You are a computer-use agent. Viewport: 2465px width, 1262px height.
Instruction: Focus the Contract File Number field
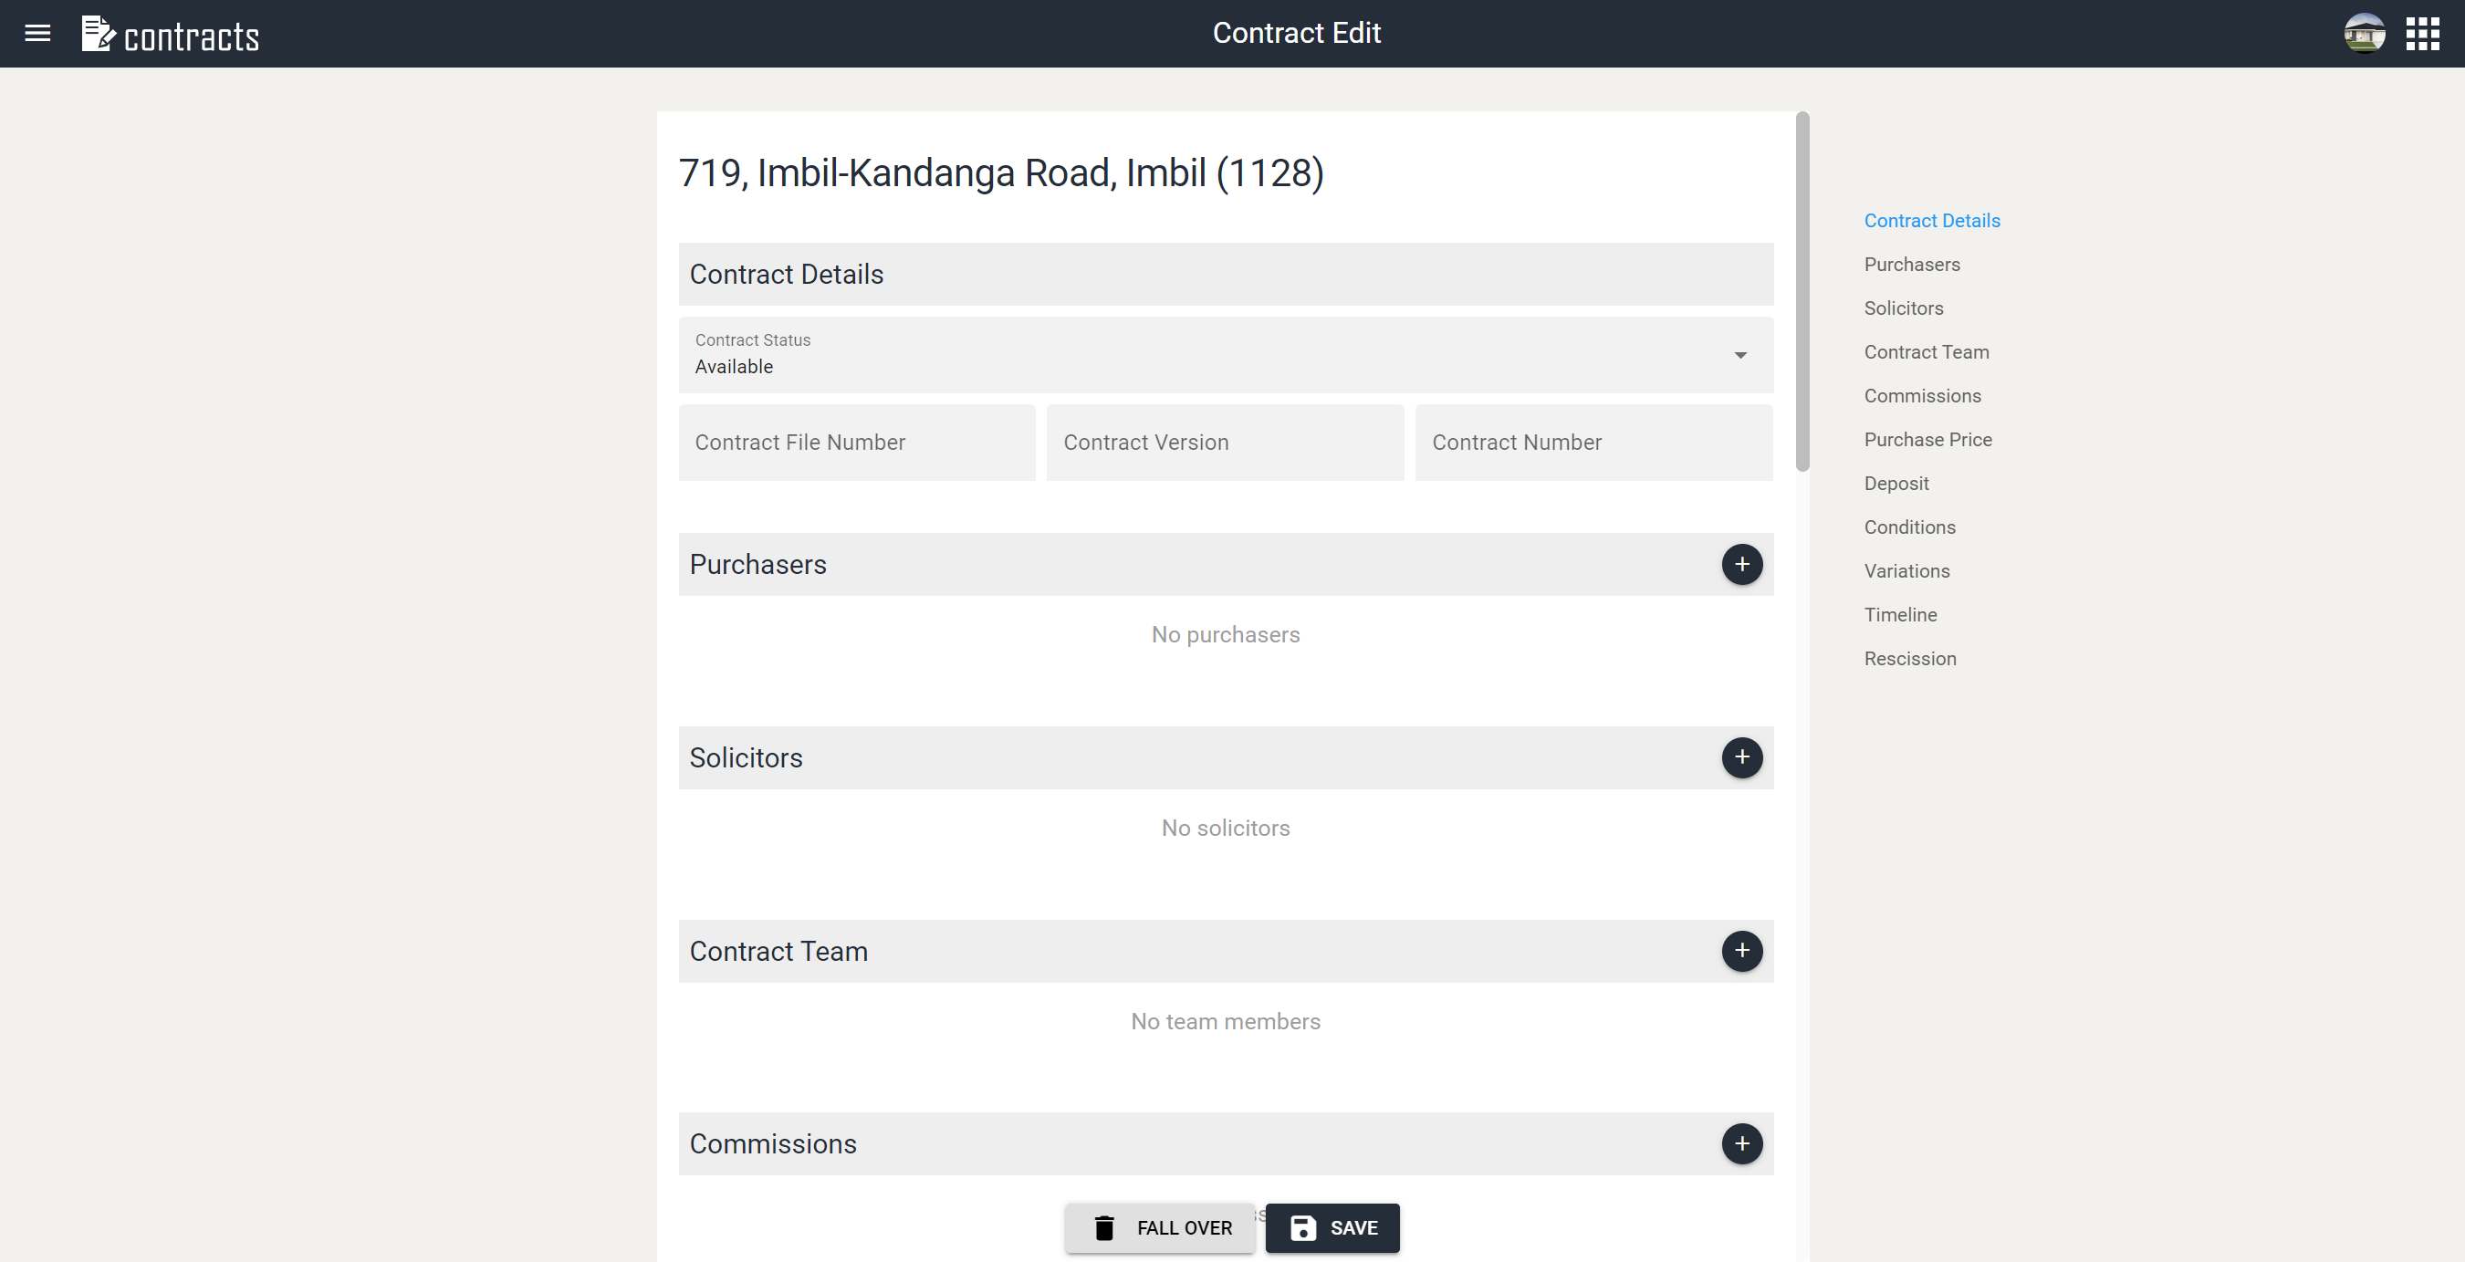856,443
